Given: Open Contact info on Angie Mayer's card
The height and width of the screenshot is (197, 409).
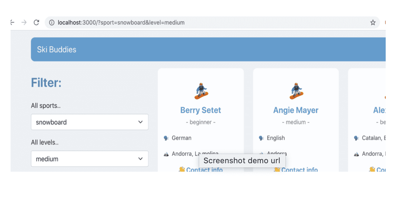Looking at the screenshot, I should tap(300, 170).
